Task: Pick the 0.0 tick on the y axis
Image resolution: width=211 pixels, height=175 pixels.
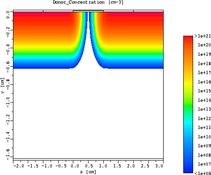Action: pos(8,15)
